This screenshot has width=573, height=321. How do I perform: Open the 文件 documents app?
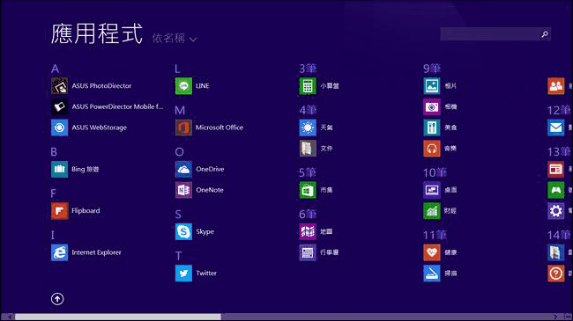click(x=316, y=148)
